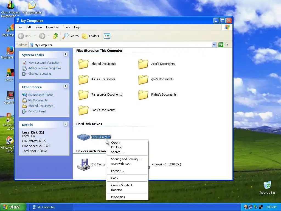The image size is (281, 211).
Task: Choose Rename from the context menu
Action: point(127,190)
